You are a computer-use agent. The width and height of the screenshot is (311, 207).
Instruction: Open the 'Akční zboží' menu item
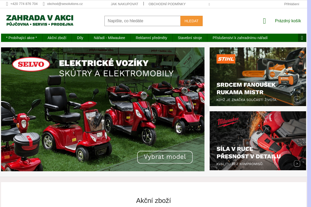[x=57, y=38]
